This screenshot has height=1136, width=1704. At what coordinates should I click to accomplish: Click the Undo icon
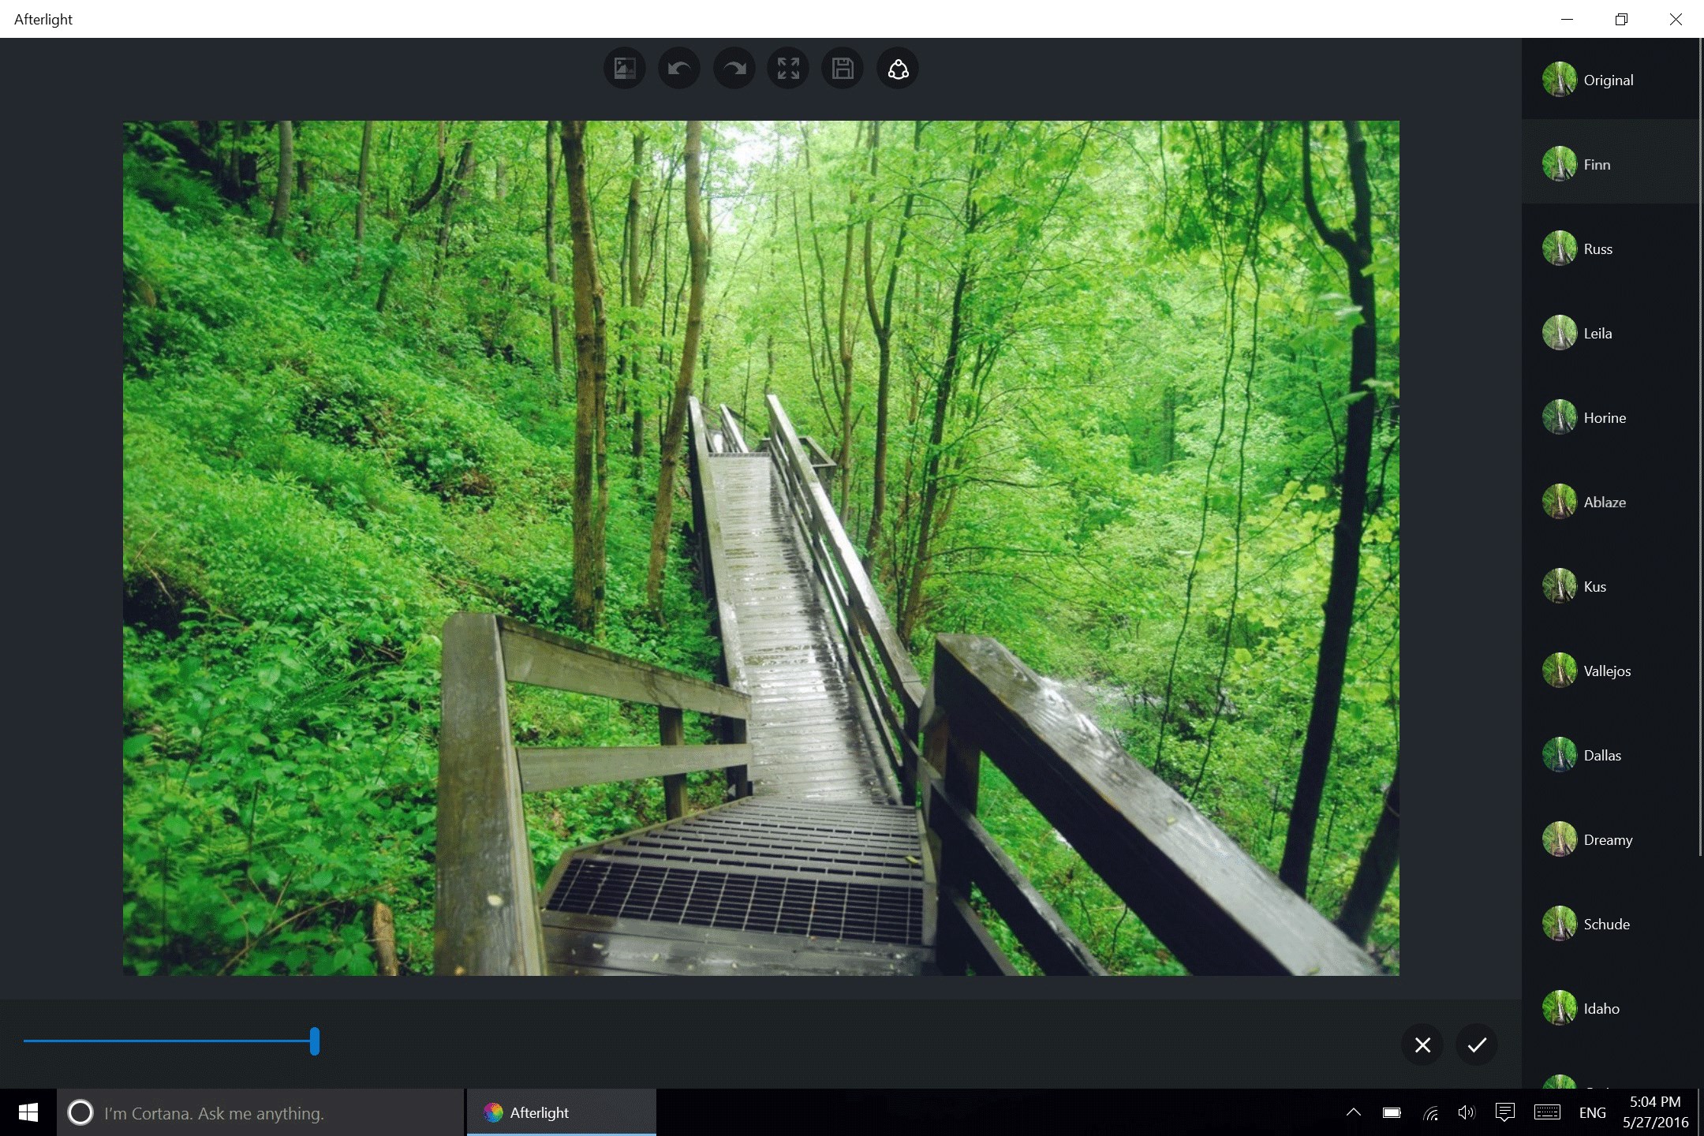(x=678, y=69)
